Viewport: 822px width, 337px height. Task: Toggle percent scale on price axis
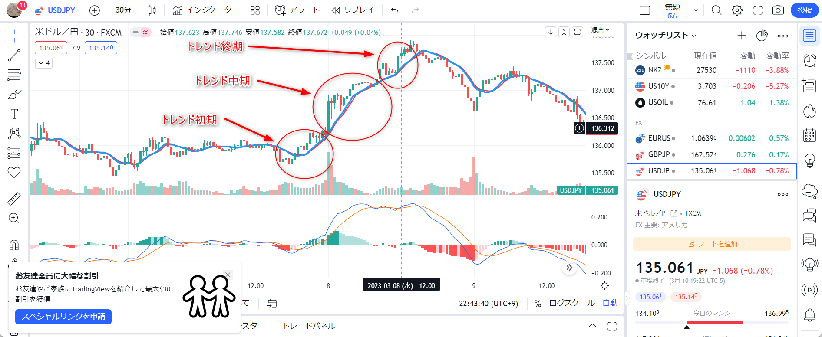[x=538, y=304]
